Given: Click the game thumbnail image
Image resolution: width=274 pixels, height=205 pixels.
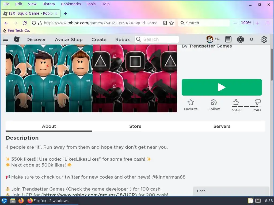Looking at the screenshot, I should (x=91, y=78).
